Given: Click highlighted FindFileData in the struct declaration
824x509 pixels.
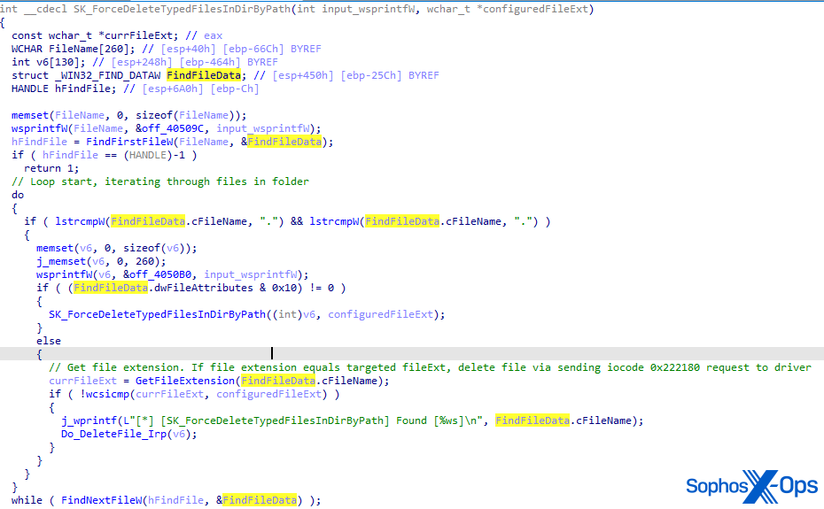Looking at the screenshot, I should [204, 75].
